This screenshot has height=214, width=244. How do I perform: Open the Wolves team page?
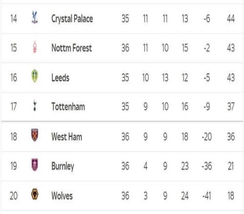pyautogui.click(x=62, y=196)
